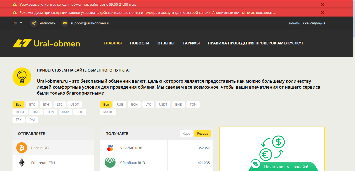Image resolution: width=355 pixels, height=171 pixels.
Task: Filter send currencies by TON
Action: (51, 112)
